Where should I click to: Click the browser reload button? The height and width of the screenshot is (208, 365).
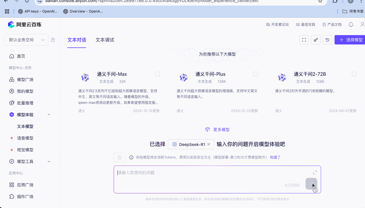(x=27, y=1)
